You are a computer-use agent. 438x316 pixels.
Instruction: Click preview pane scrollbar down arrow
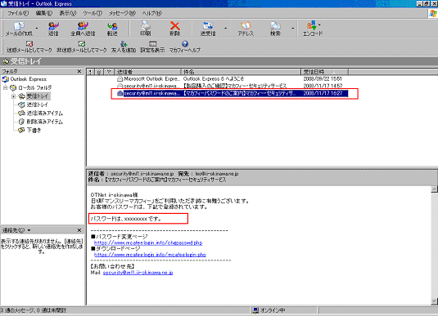pyautogui.click(x=434, y=301)
